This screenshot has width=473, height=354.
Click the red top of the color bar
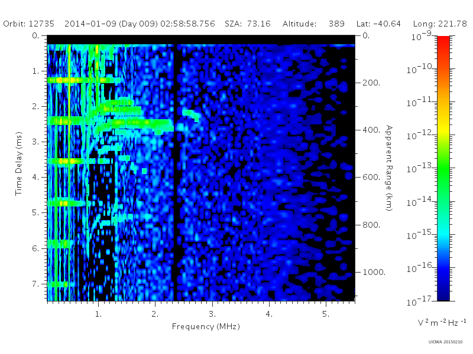point(443,41)
